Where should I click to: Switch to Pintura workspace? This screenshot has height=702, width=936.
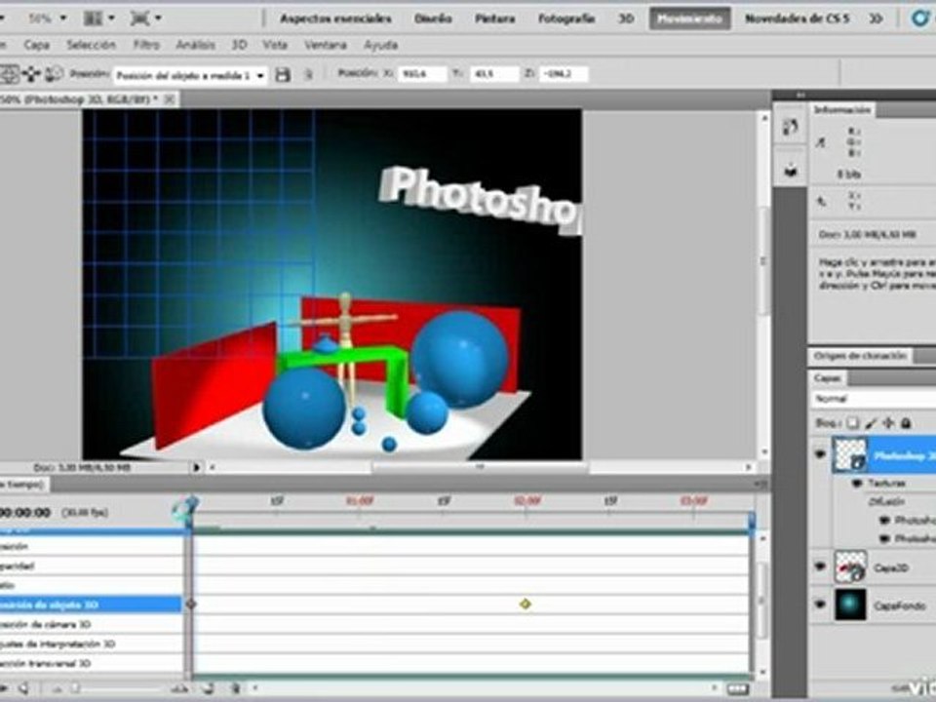495,19
